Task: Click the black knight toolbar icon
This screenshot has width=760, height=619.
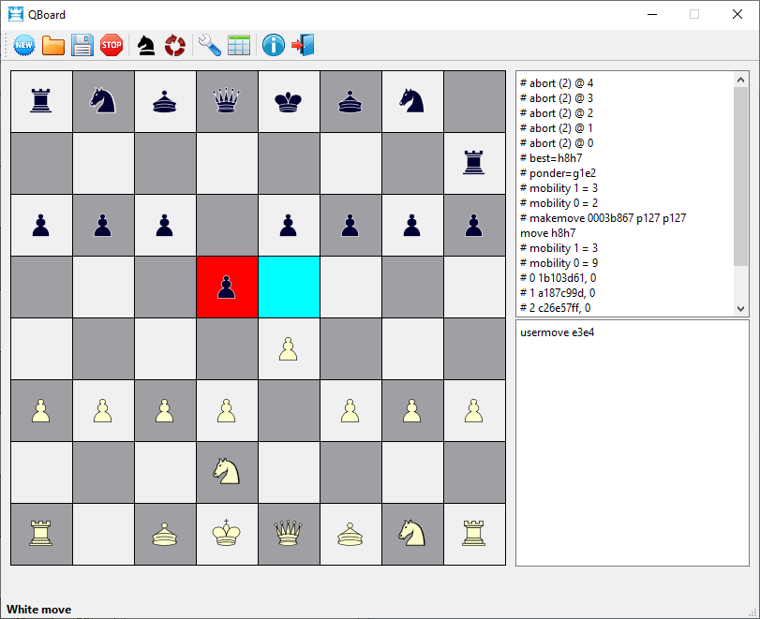Action: click(x=146, y=46)
